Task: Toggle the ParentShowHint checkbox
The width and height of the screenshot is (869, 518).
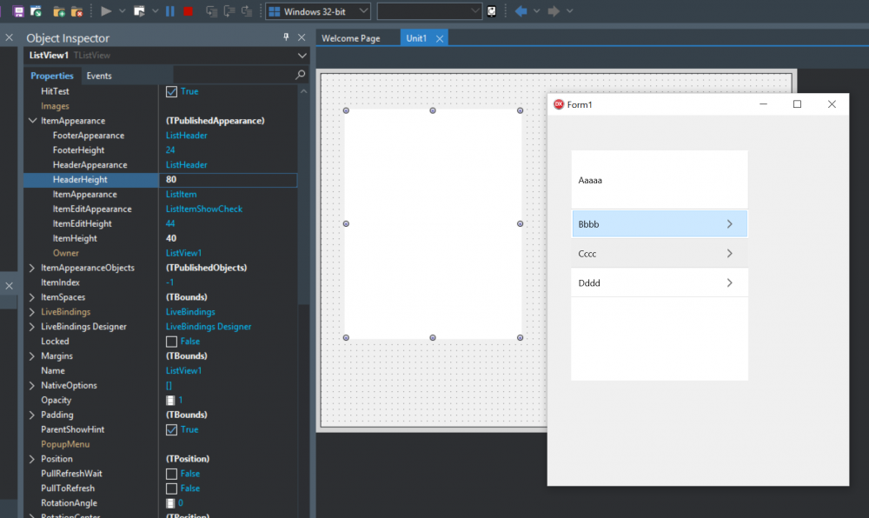Action: (172, 429)
